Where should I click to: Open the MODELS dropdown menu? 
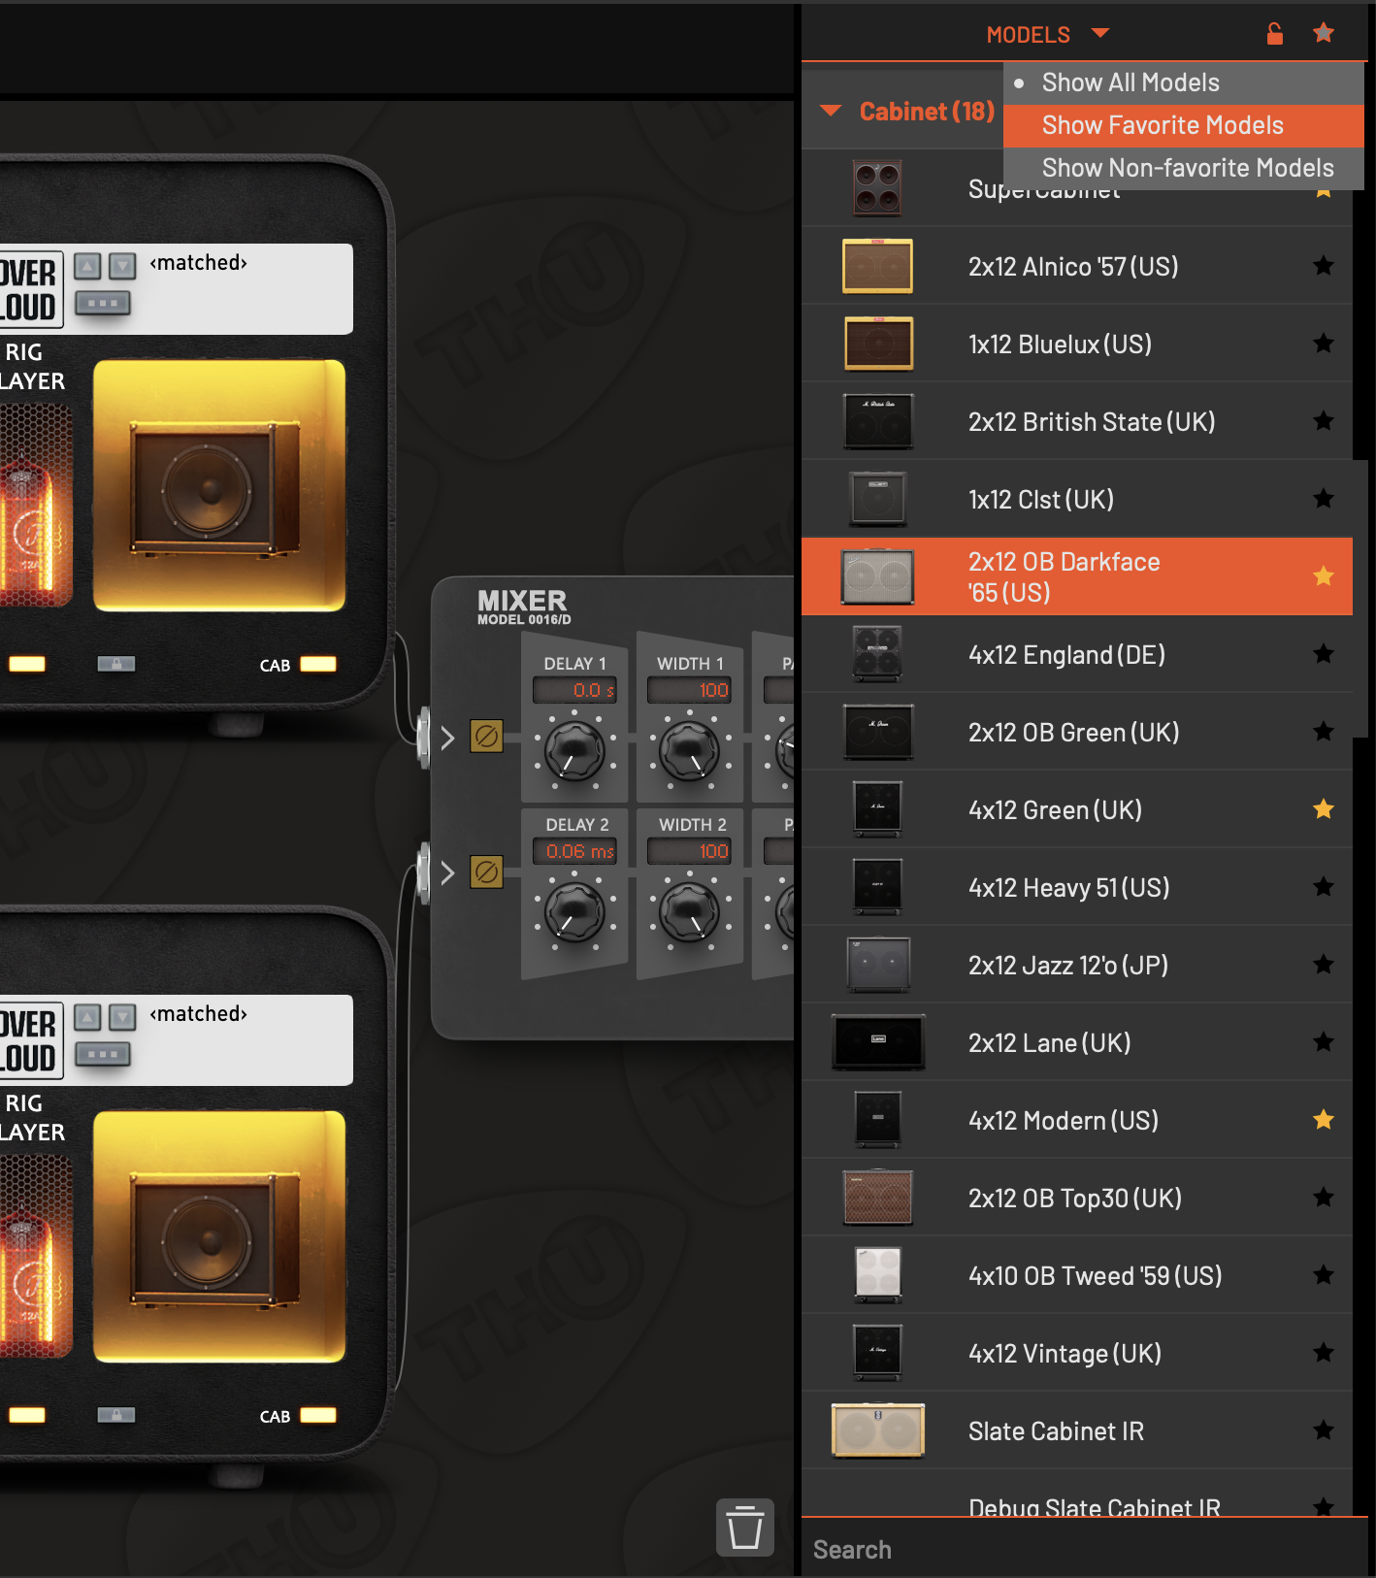(x=1046, y=35)
